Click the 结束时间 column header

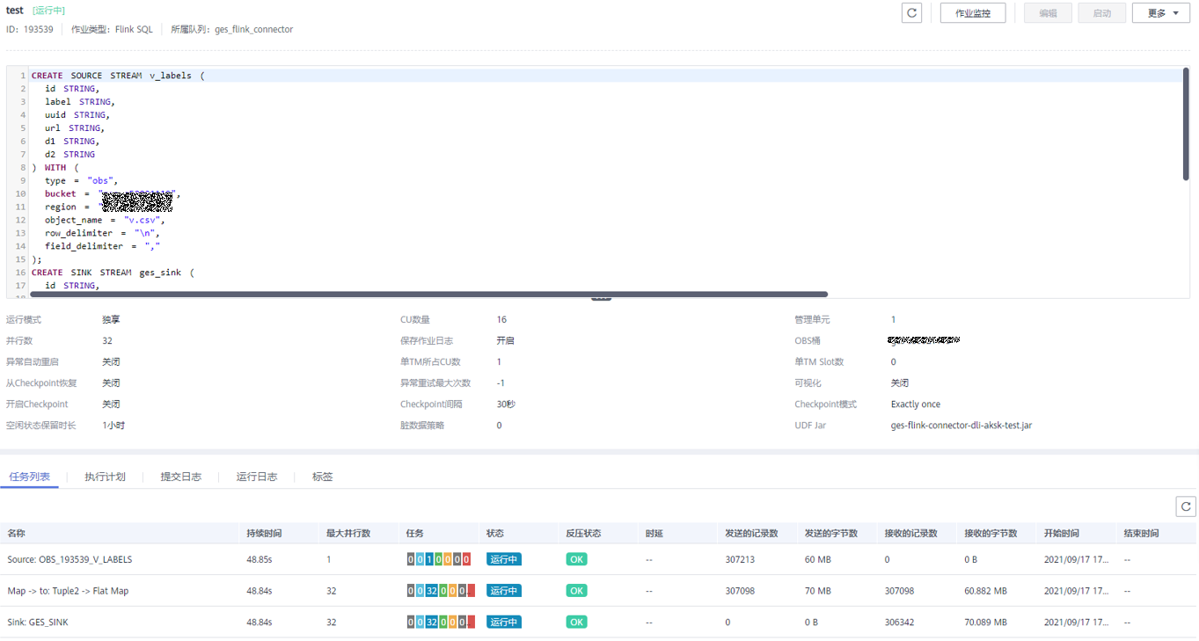coord(1141,533)
